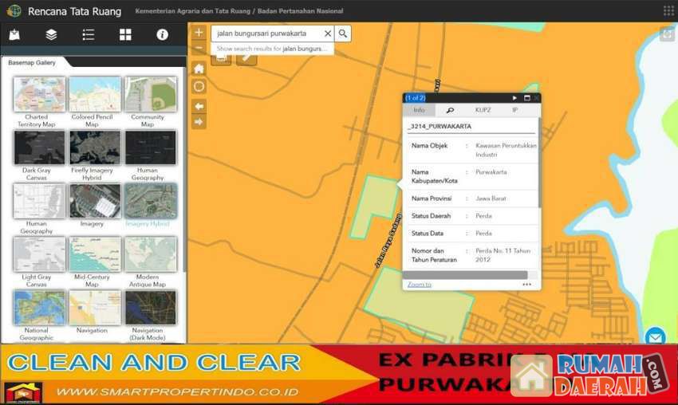Open the basemap gallery grid icon
678x405 pixels.
(x=125, y=35)
